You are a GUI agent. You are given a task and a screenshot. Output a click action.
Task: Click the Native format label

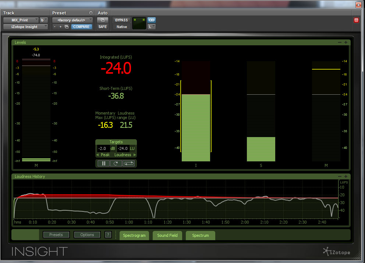click(x=122, y=27)
